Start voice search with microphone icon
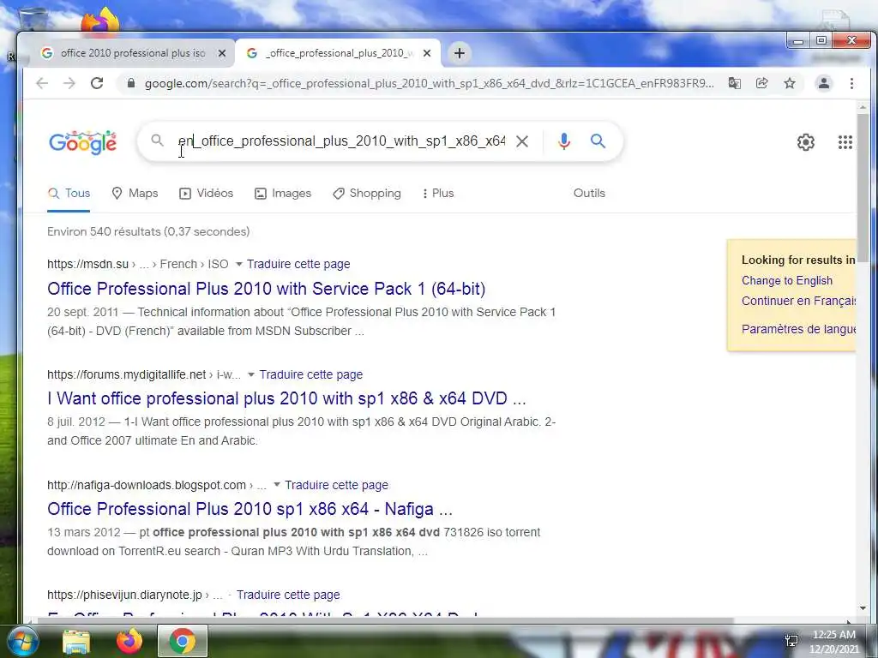Image resolution: width=878 pixels, height=658 pixels. tap(564, 141)
